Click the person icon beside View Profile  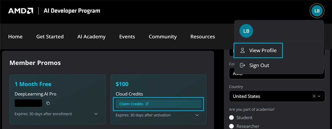[x=243, y=51]
